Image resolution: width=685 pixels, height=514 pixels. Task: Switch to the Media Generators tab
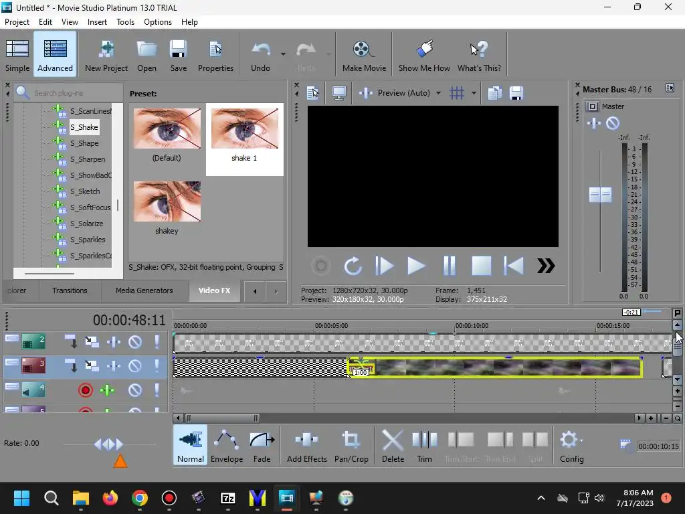[x=144, y=290]
